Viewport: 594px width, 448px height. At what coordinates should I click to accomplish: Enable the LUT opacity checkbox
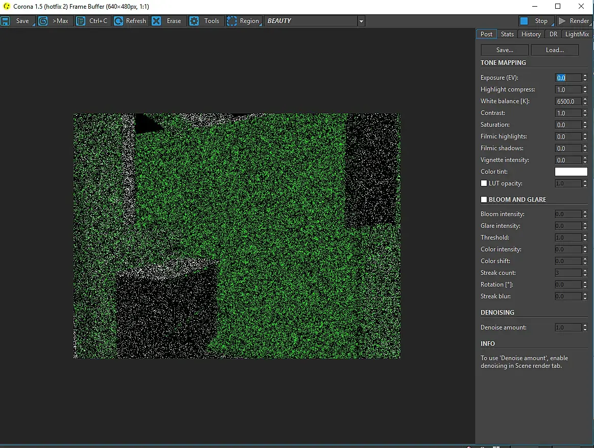(484, 183)
